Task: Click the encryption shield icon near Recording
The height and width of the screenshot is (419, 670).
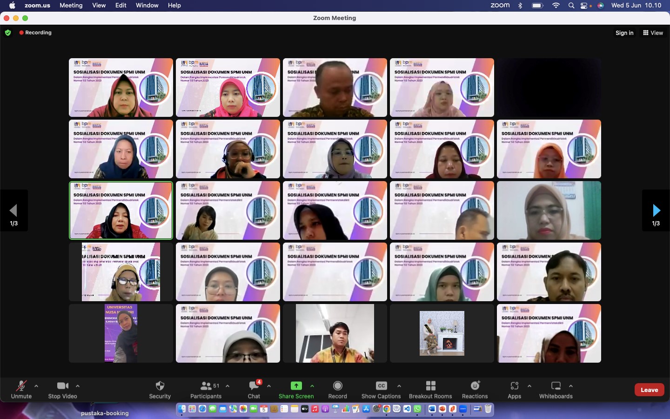Action: (x=8, y=33)
